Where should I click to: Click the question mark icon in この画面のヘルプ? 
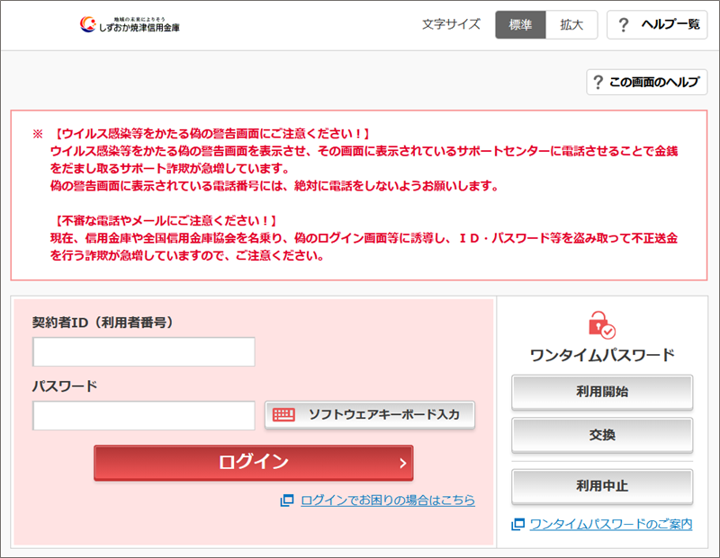pos(598,83)
